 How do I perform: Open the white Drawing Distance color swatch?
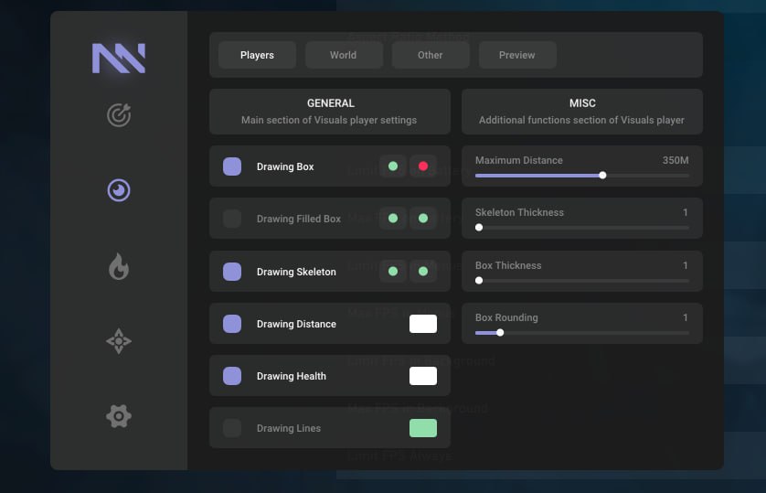click(x=423, y=324)
